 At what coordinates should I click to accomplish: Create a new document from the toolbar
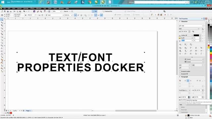tap(2, 12)
